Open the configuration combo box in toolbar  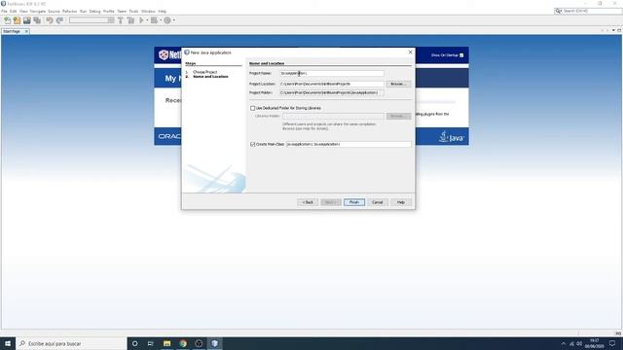(92, 20)
